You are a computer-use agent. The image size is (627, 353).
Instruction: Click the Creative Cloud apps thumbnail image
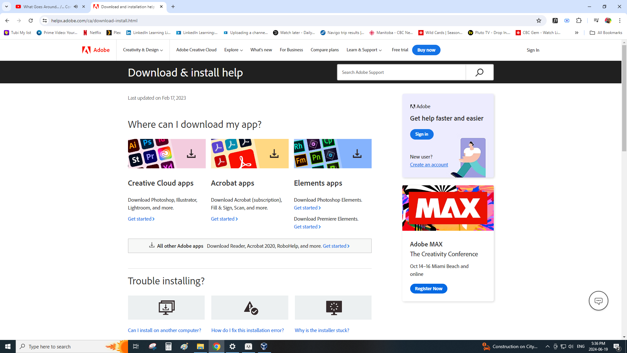pyautogui.click(x=167, y=154)
